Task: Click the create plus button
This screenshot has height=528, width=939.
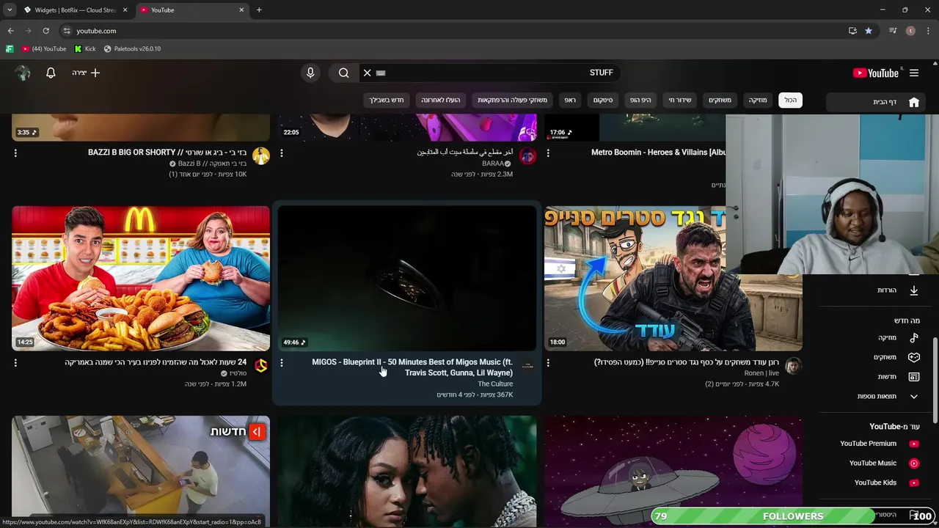Action: coord(86,73)
